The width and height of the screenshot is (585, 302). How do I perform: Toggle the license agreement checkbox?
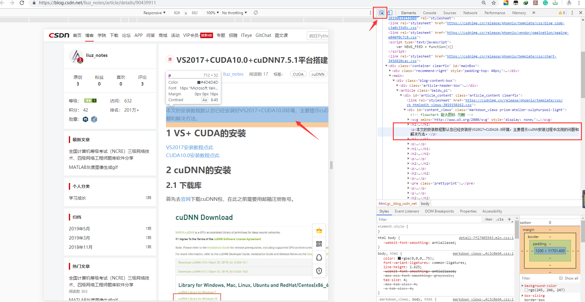click(x=177, y=239)
